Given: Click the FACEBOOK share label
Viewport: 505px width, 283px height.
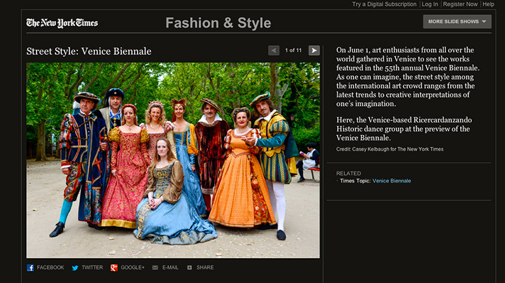Looking at the screenshot, I should pyautogui.click(x=50, y=267).
